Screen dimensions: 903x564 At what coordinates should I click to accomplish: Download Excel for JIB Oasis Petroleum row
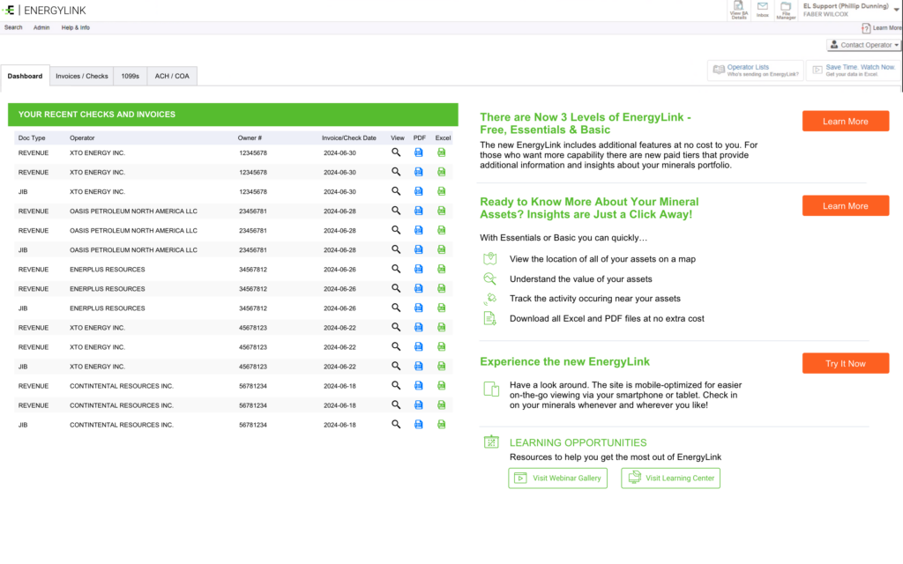441,249
